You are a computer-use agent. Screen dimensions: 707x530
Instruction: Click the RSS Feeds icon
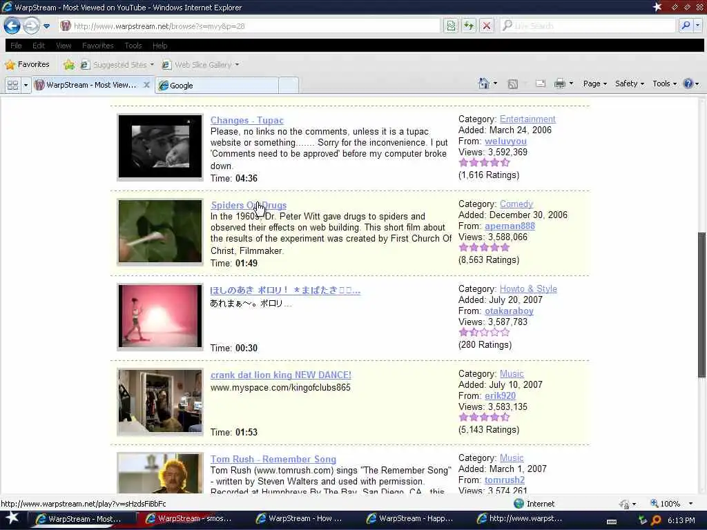pyautogui.click(x=513, y=84)
